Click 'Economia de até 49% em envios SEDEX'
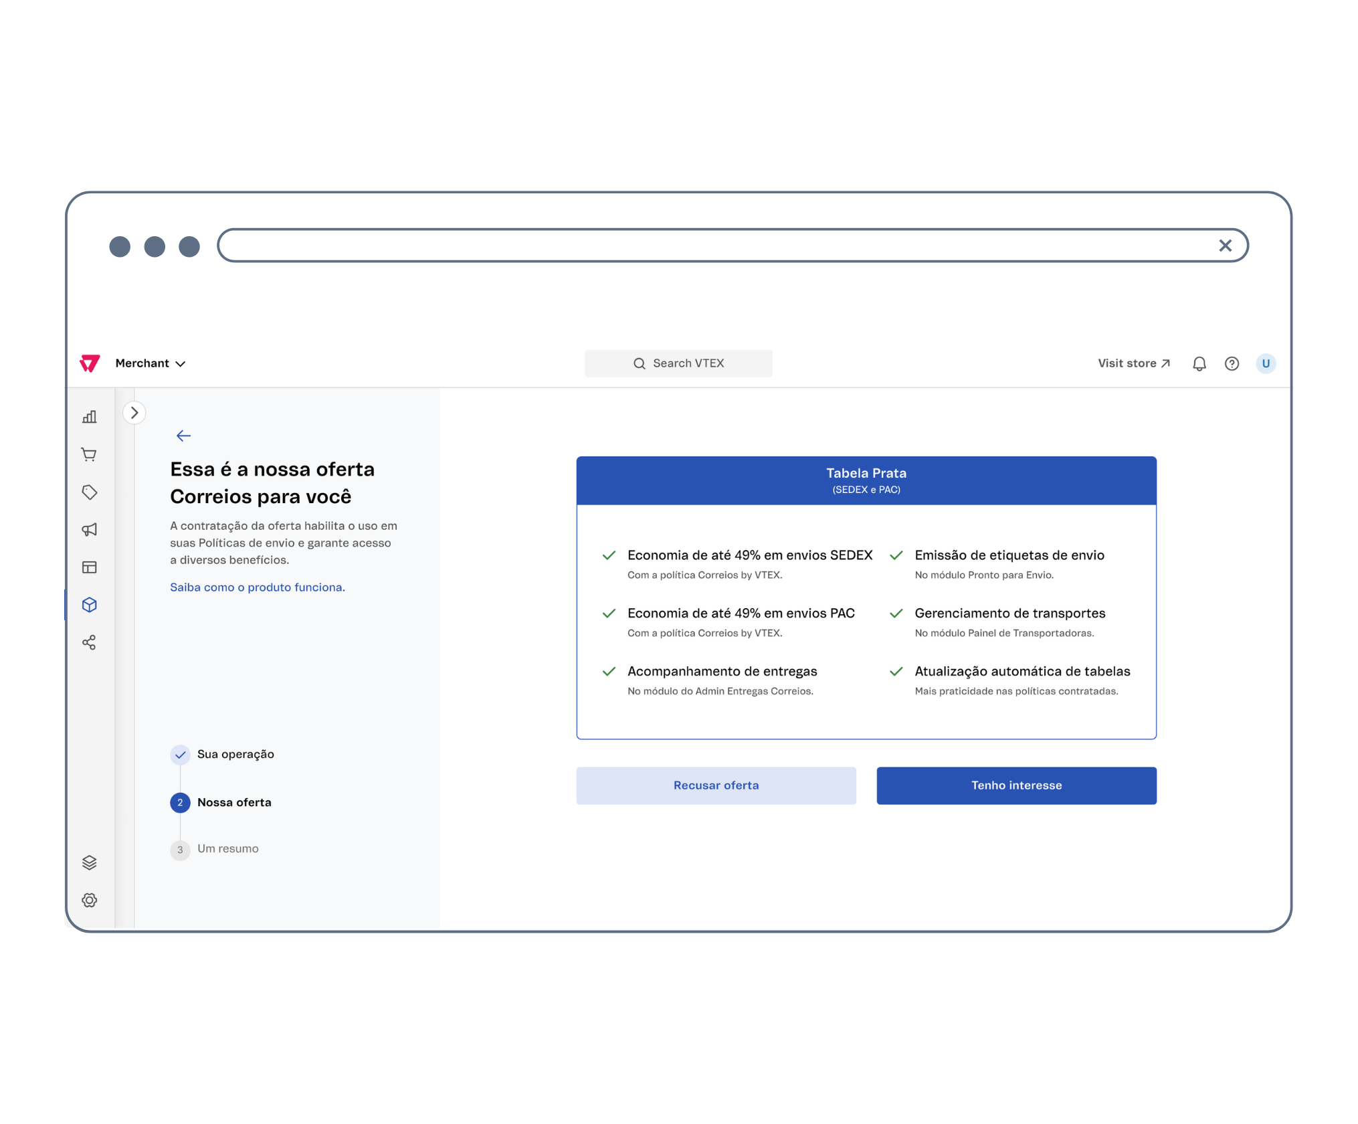Viewport: 1358px width, 1124px height. pos(750,555)
